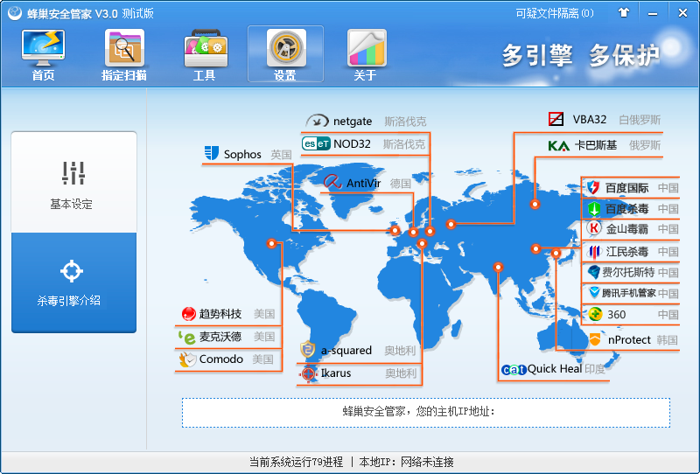Click the 蜂巢安全管家 logo in title bar
This screenshot has height=474, width=700.
click(14, 13)
